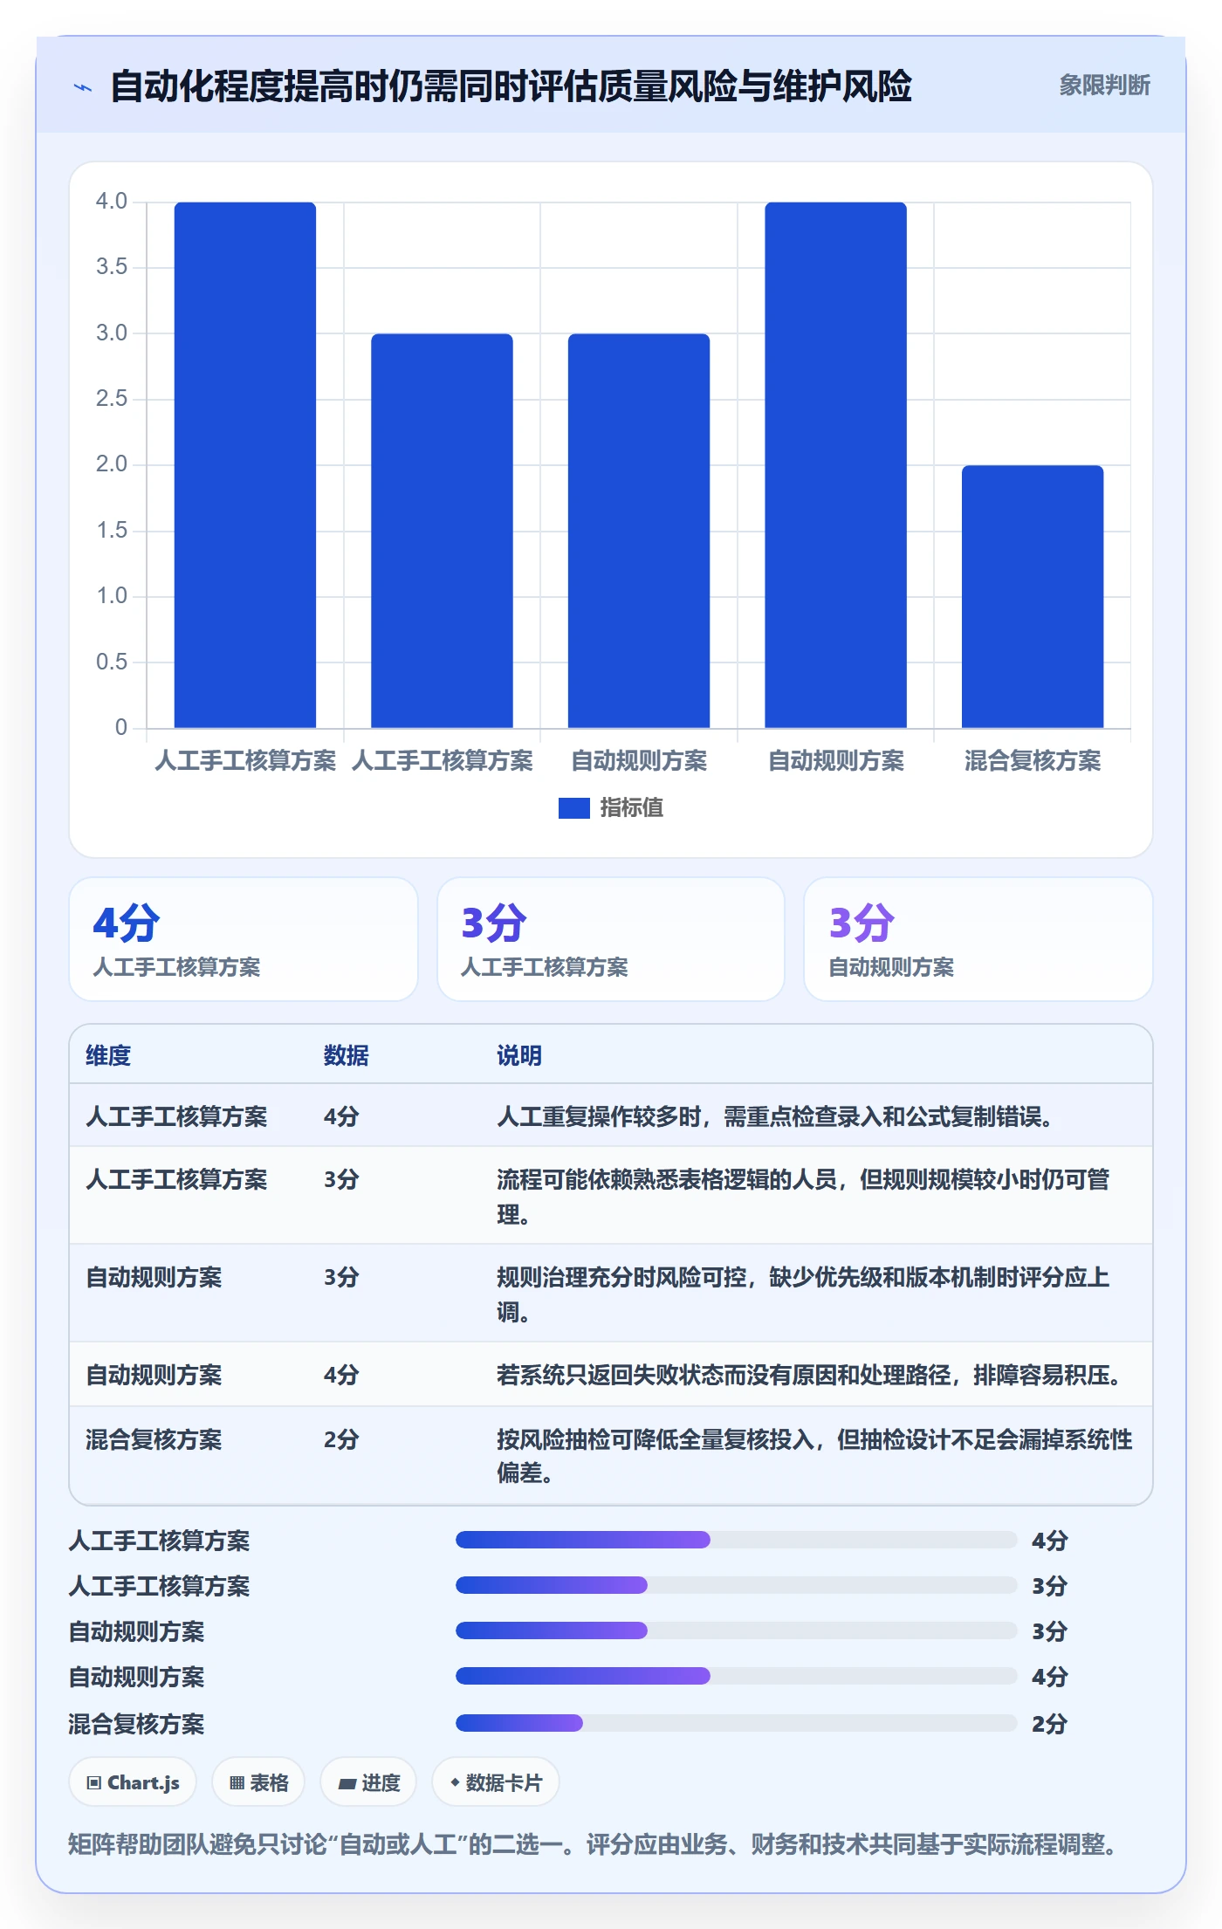Click the footer note beginning with 矩阵帮助团队
Screen dimensions: 1222x1929
tap(594, 1844)
